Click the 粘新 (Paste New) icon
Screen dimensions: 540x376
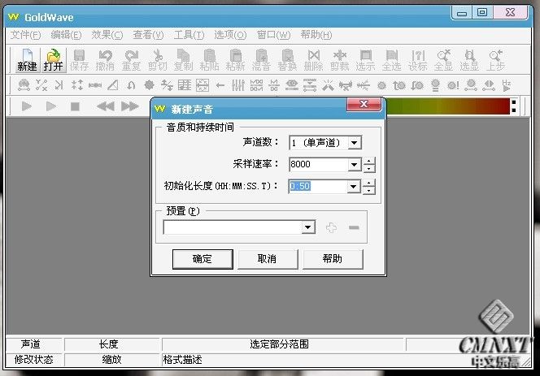click(236, 60)
